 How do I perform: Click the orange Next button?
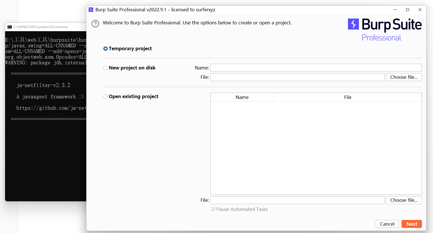(x=412, y=224)
